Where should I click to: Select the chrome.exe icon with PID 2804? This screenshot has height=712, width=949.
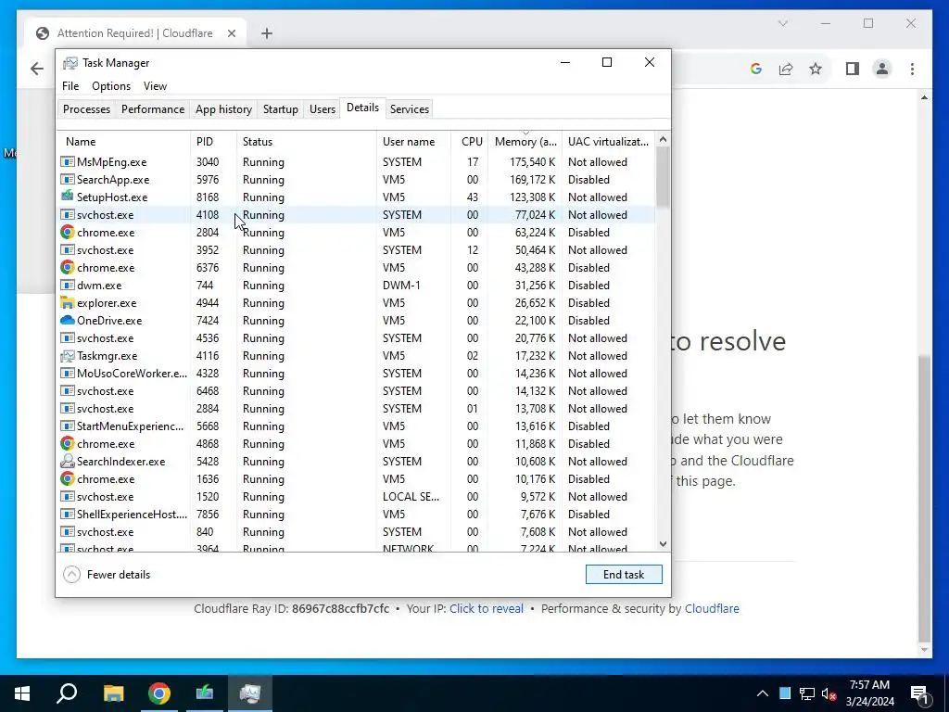click(67, 232)
